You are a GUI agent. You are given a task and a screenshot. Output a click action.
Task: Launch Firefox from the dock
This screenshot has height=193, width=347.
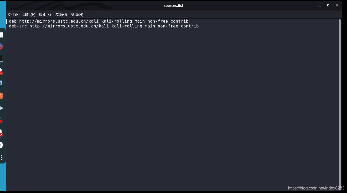click(1, 46)
